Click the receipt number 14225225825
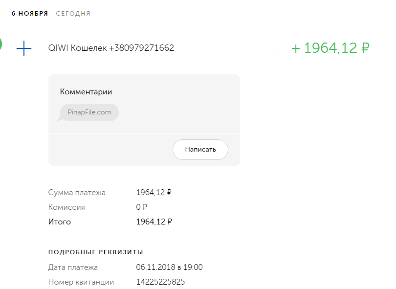This screenshot has height=289, width=396. pos(160,282)
